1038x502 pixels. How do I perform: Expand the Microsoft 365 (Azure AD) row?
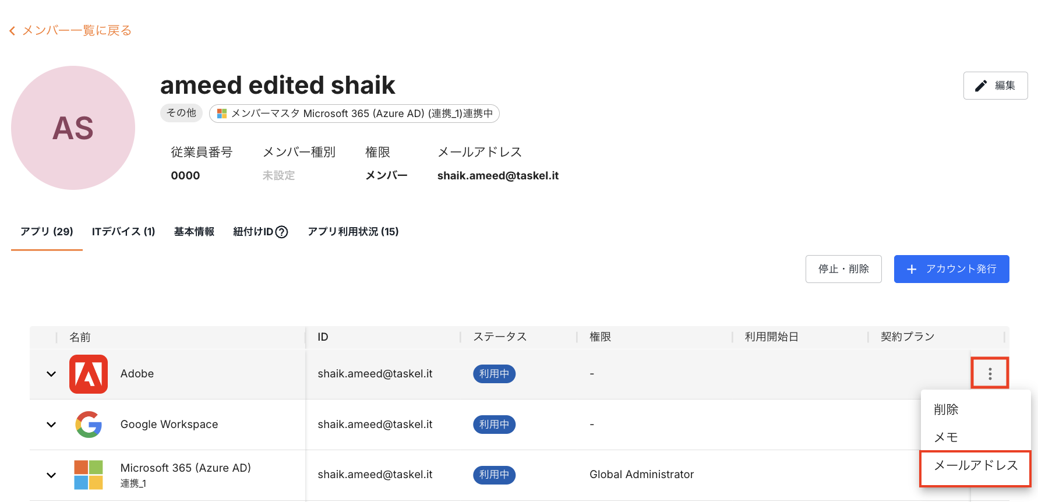51,475
